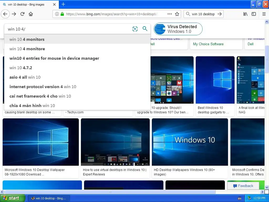This screenshot has width=269, height=202.
Task: Choose suggestion 'chia 4 màn hình win 10'
Action: 77,105
